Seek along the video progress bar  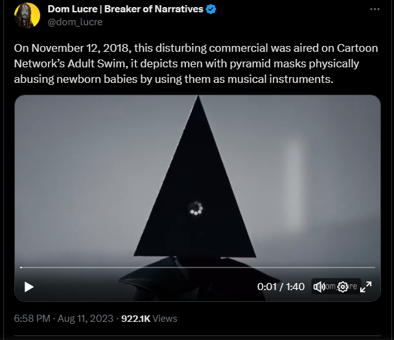coord(198,267)
